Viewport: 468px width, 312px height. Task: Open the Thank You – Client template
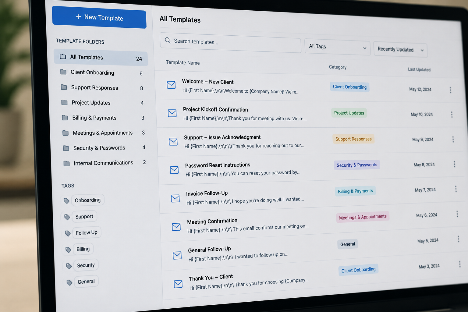tap(211, 278)
